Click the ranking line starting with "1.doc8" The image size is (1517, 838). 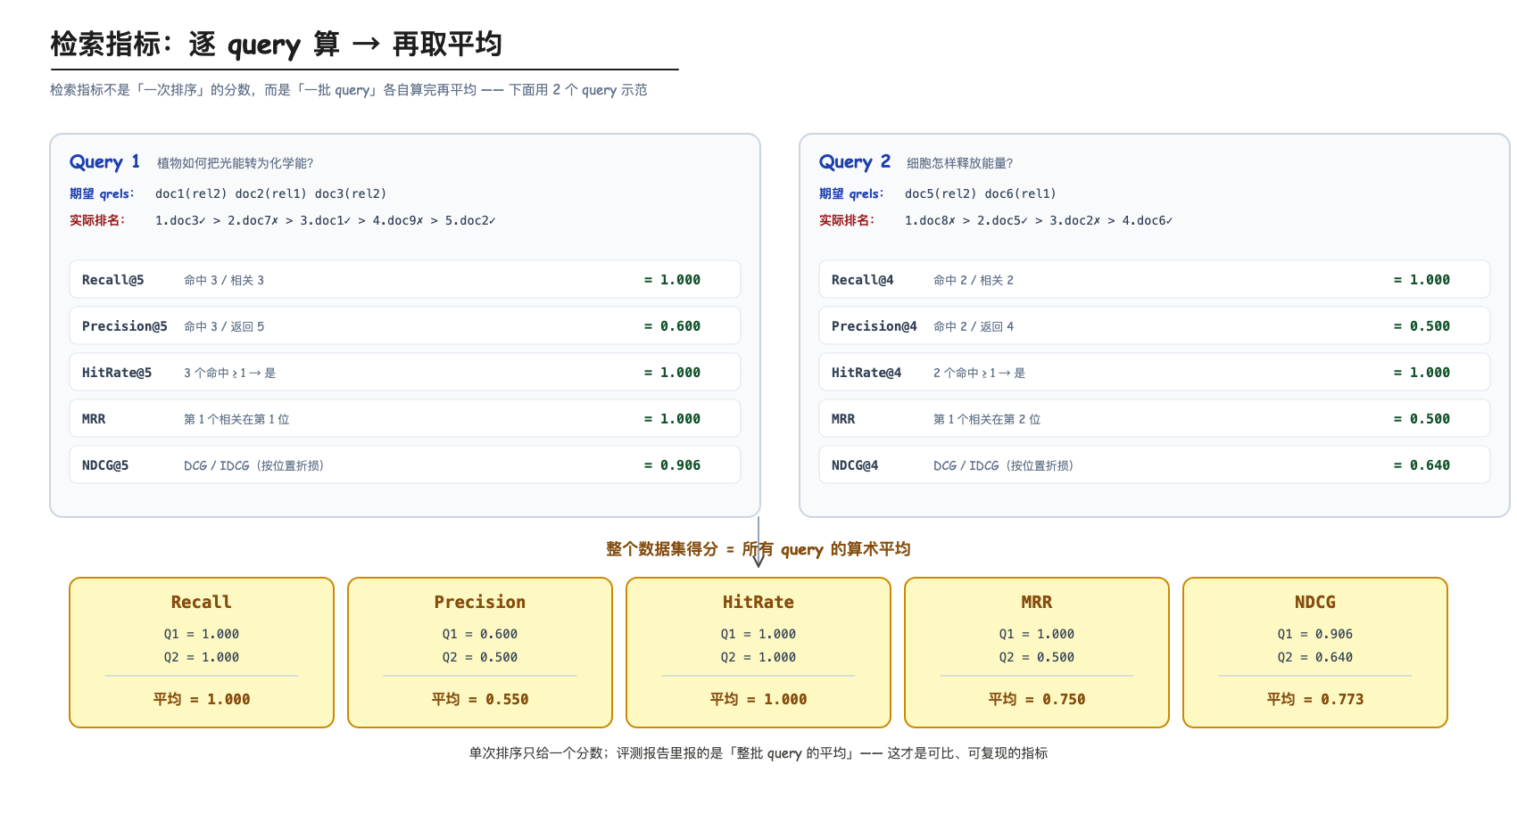click(x=1039, y=220)
